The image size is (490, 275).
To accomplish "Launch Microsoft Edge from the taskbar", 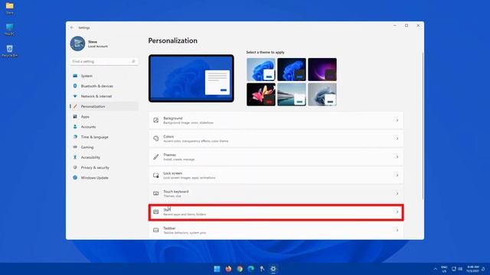I will (x=251, y=269).
